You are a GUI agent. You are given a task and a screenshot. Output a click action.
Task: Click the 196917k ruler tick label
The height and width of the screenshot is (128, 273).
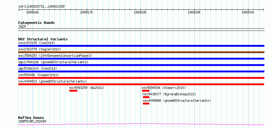click(87, 12)
